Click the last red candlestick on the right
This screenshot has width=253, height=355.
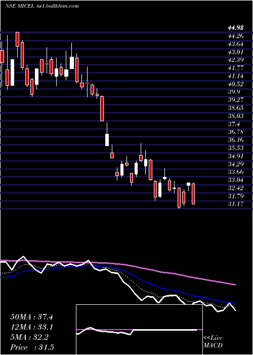[193, 194]
